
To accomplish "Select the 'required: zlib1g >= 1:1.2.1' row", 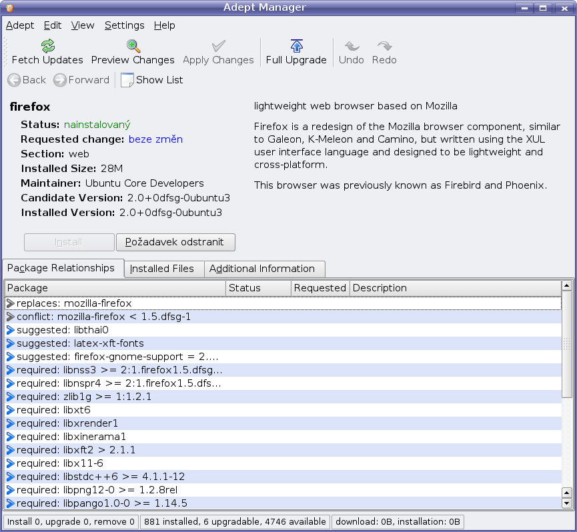I will pyautogui.click(x=84, y=397).
